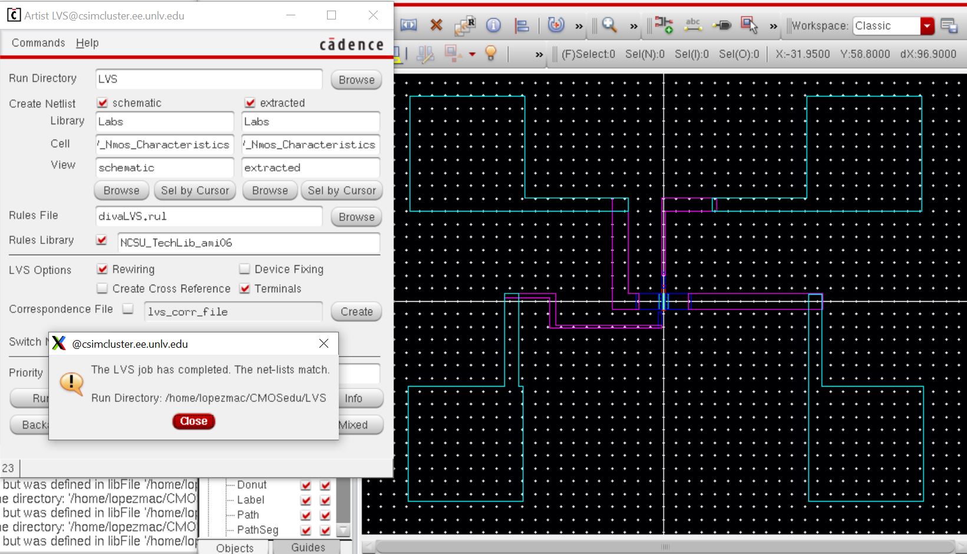Click the magnifier zoom icon
967x554 pixels.
(609, 25)
